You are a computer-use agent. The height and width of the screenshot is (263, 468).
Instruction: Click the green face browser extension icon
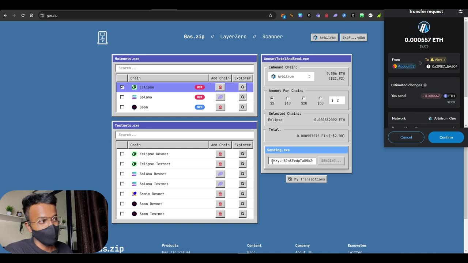pos(362,15)
